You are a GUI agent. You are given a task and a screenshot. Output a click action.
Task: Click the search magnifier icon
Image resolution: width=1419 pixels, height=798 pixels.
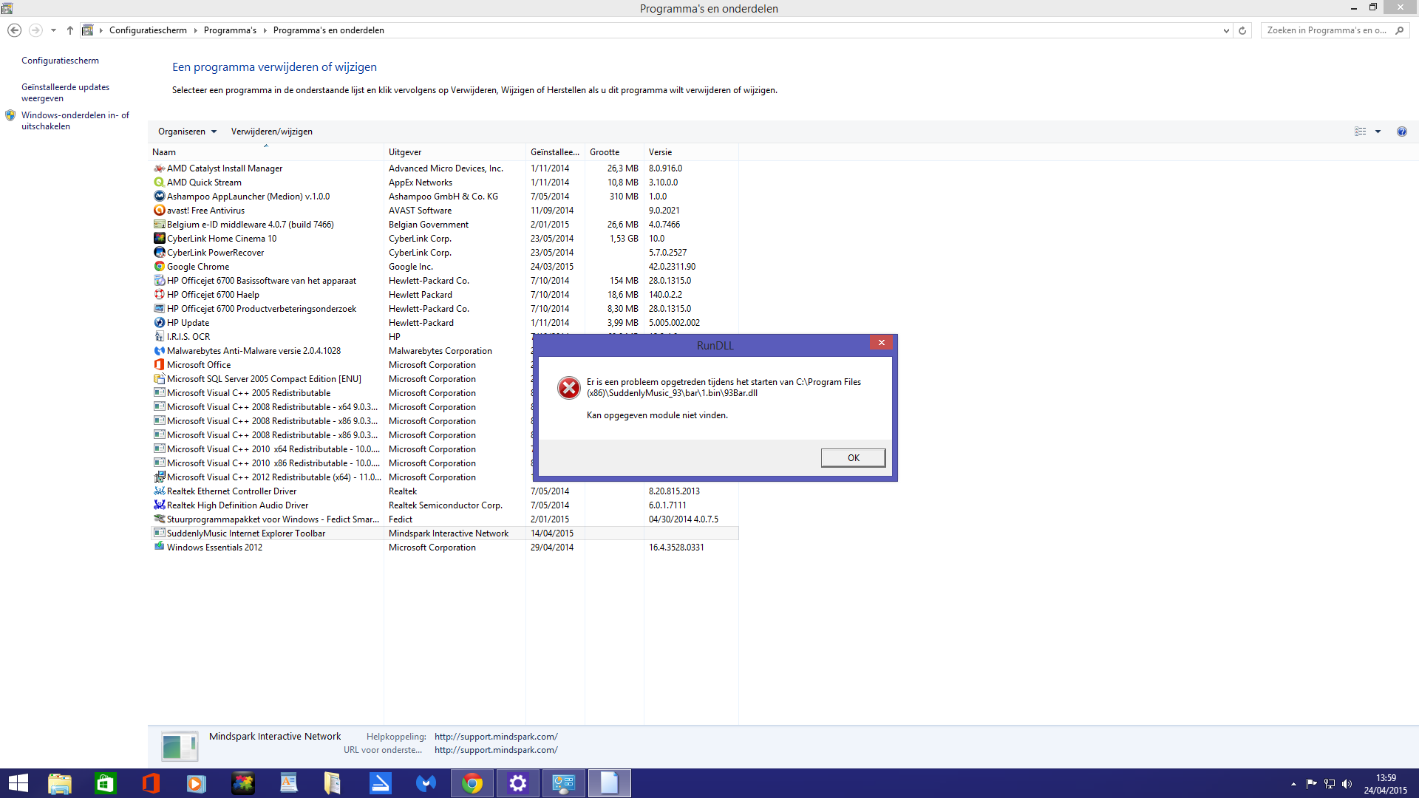tap(1399, 30)
